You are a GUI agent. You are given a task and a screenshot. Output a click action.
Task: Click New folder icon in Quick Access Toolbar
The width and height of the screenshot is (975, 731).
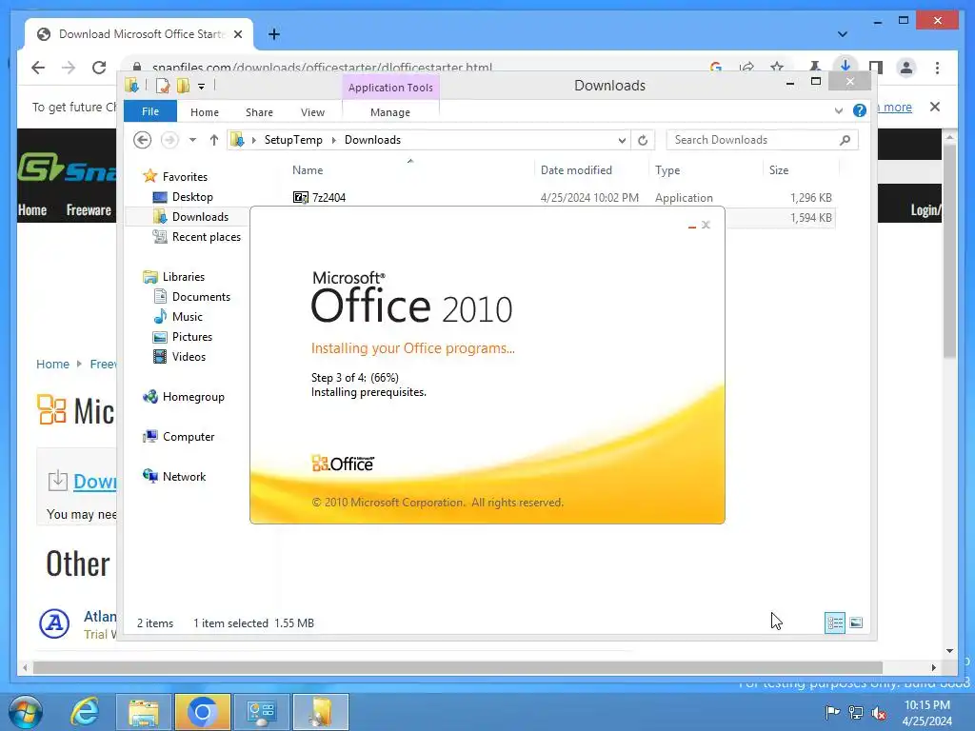click(184, 85)
